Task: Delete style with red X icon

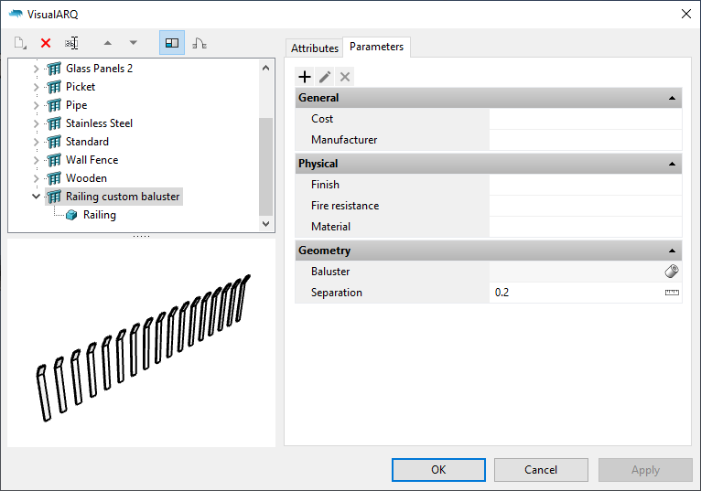Action: click(46, 43)
